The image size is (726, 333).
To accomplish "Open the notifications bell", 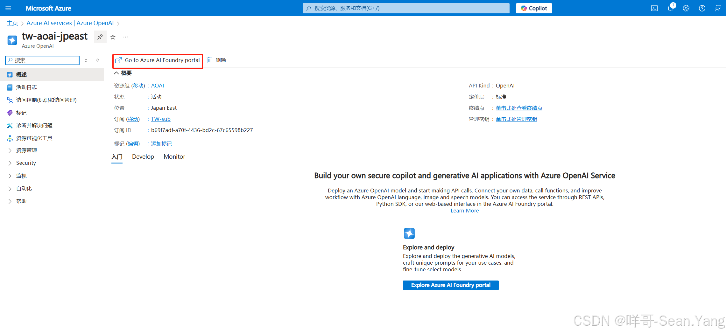I will [x=670, y=8].
